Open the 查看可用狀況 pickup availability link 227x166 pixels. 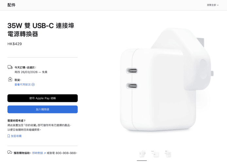click(23, 85)
